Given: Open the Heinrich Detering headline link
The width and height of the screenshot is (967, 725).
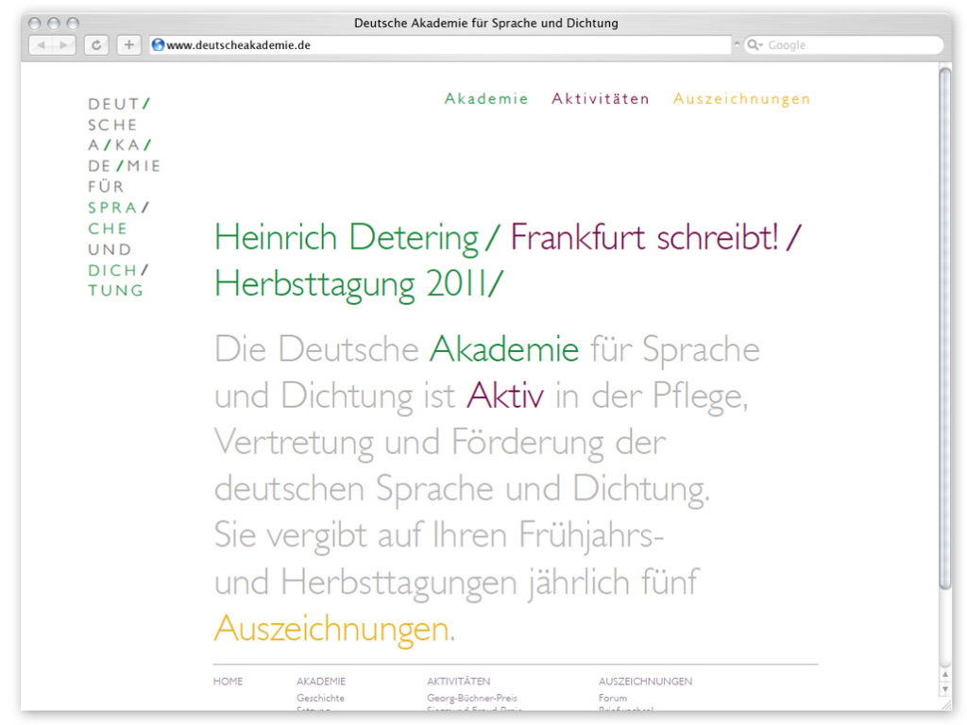Looking at the screenshot, I should coord(349,238).
